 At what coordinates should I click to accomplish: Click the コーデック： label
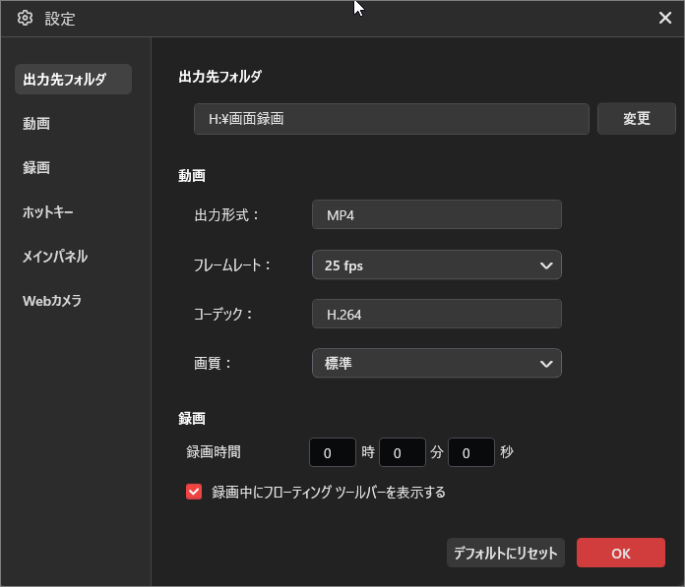point(222,314)
